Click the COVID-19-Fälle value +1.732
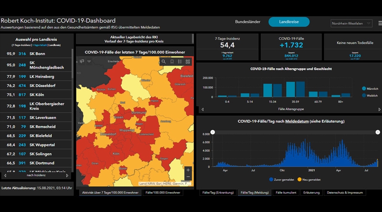Screen dimensions: 382x212 pos(291,45)
